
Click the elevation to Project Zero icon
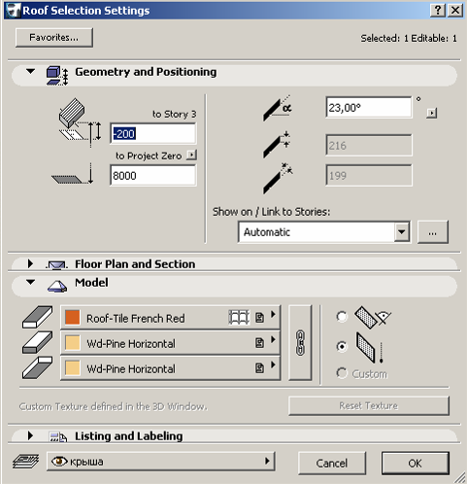tap(73, 174)
